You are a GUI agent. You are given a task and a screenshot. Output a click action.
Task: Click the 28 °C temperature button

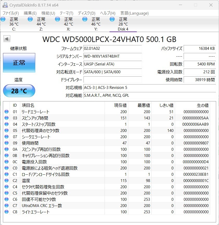(19, 91)
